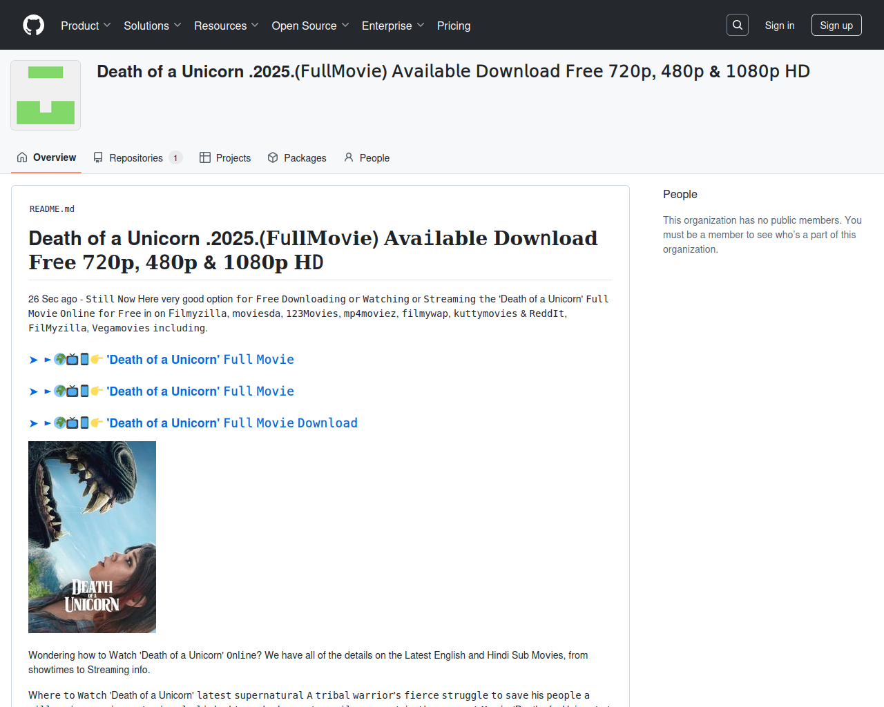The height and width of the screenshot is (707, 884).
Task: Open the first 'Death of a Unicorn' Full Movie link
Action: tap(200, 360)
